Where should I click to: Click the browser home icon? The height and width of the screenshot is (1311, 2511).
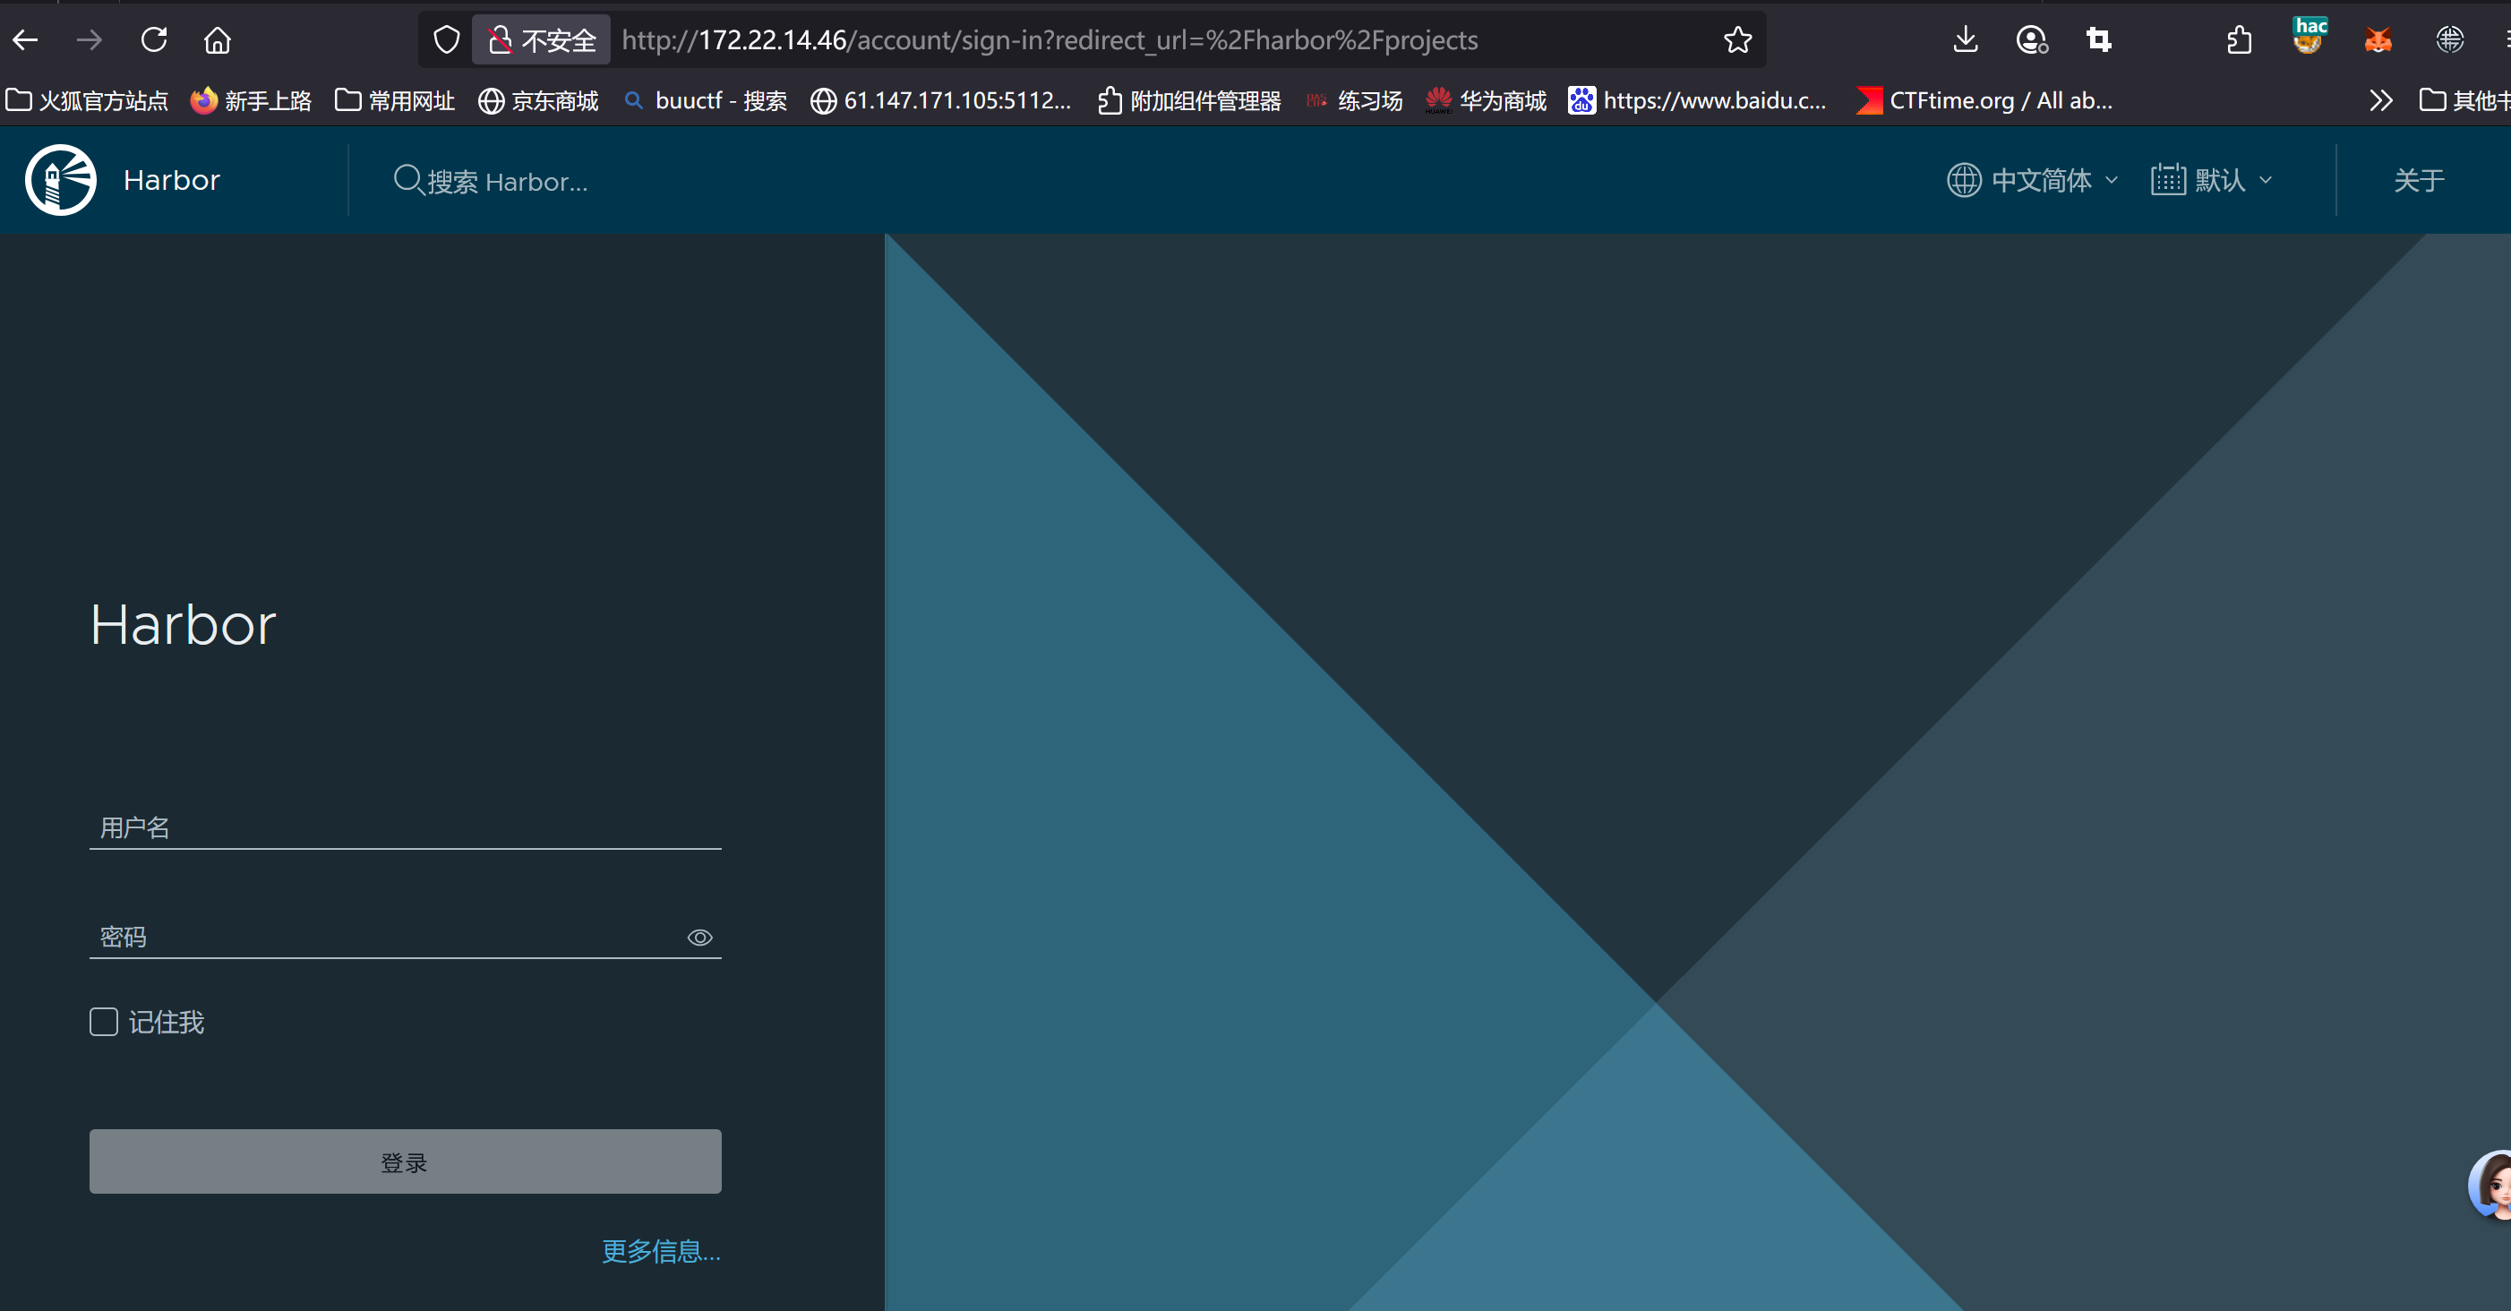(218, 40)
